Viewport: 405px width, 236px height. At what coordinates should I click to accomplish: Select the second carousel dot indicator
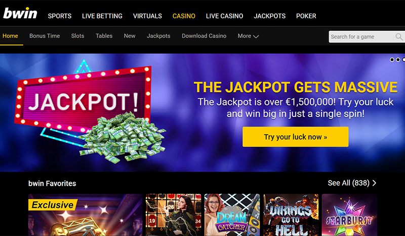398,60
